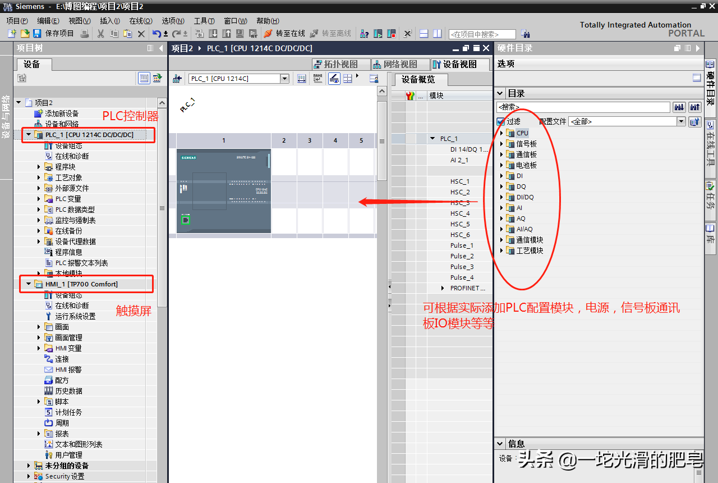The image size is (718, 483).
Task: Expand the CPU folder in hardware catalog
Action: pyautogui.click(x=501, y=133)
